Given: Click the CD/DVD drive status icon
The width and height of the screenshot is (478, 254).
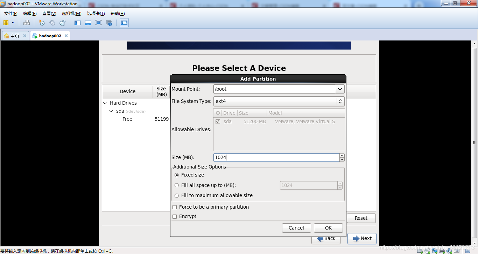Looking at the screenshot, I should pos(427,251).
